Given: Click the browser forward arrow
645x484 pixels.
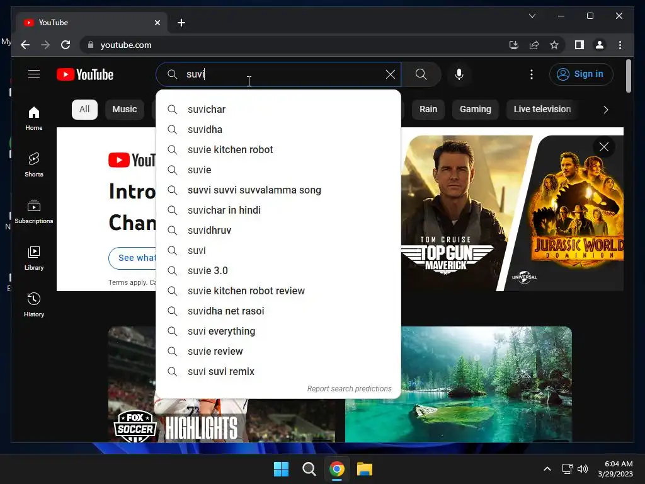Looking at the screenshot, I should point(45,45).
